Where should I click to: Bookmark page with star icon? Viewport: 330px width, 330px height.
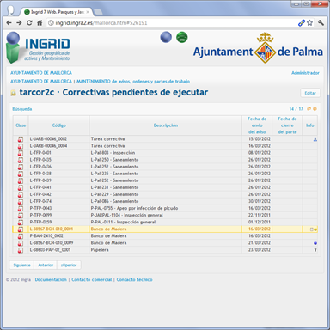point(309,23)
